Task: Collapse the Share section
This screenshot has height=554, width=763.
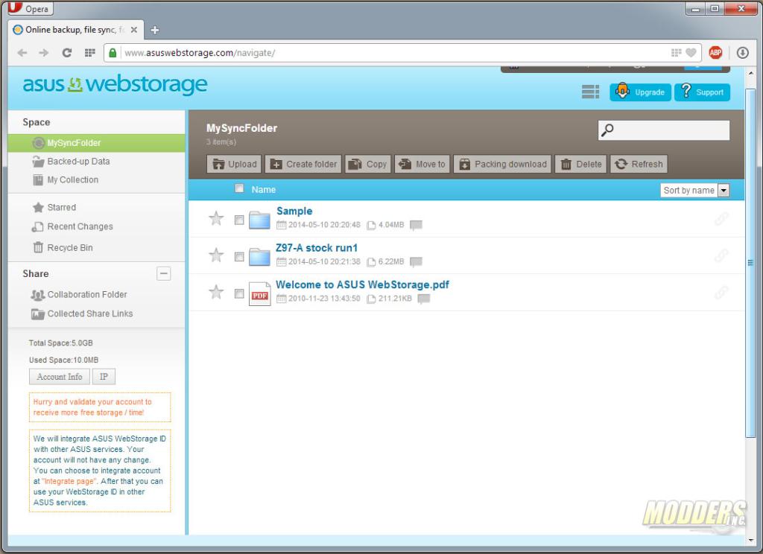Action: pos(164,274)
